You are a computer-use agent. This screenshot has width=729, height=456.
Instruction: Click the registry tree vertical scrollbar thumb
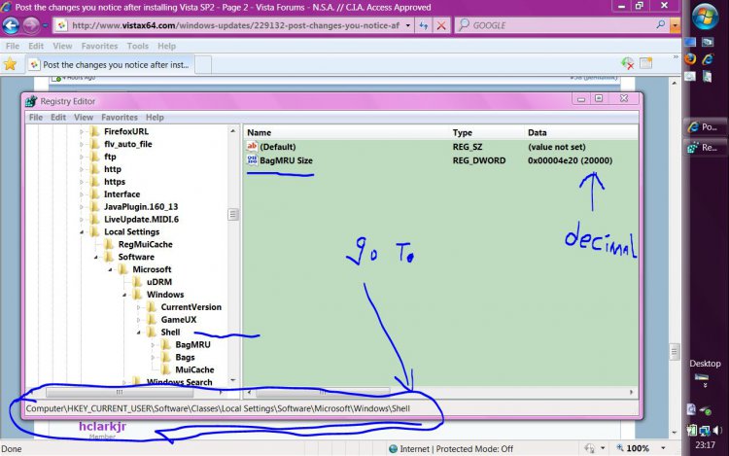[x=233, y=215]
